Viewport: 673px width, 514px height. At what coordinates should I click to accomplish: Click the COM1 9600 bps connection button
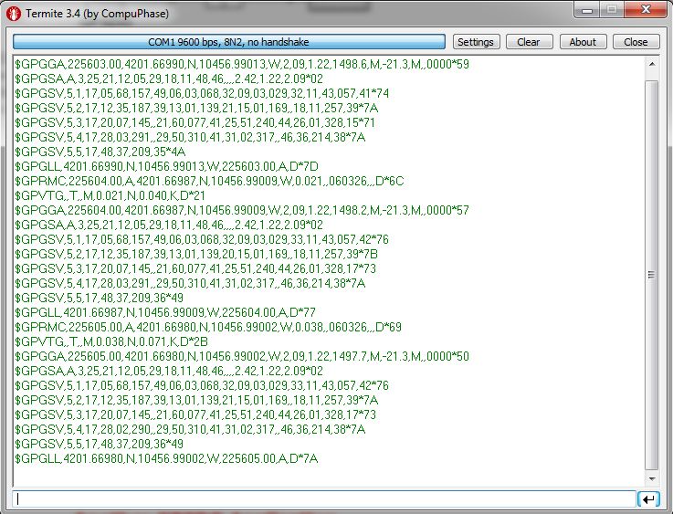click(x=228, y=42)
